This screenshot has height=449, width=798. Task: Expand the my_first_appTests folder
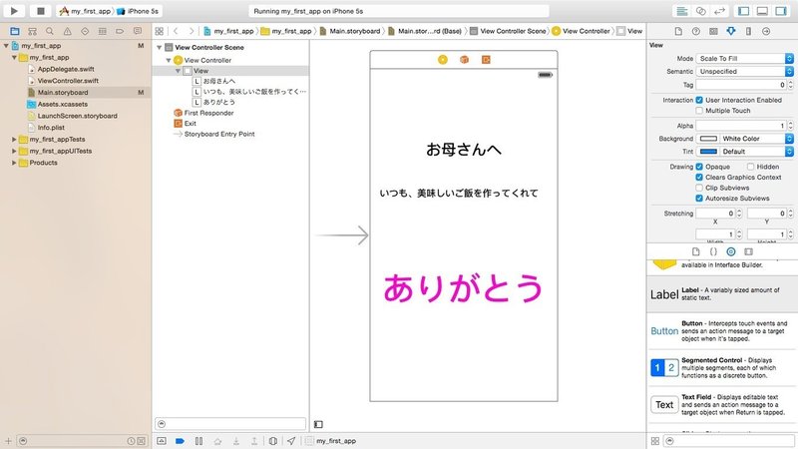(14, 139)
